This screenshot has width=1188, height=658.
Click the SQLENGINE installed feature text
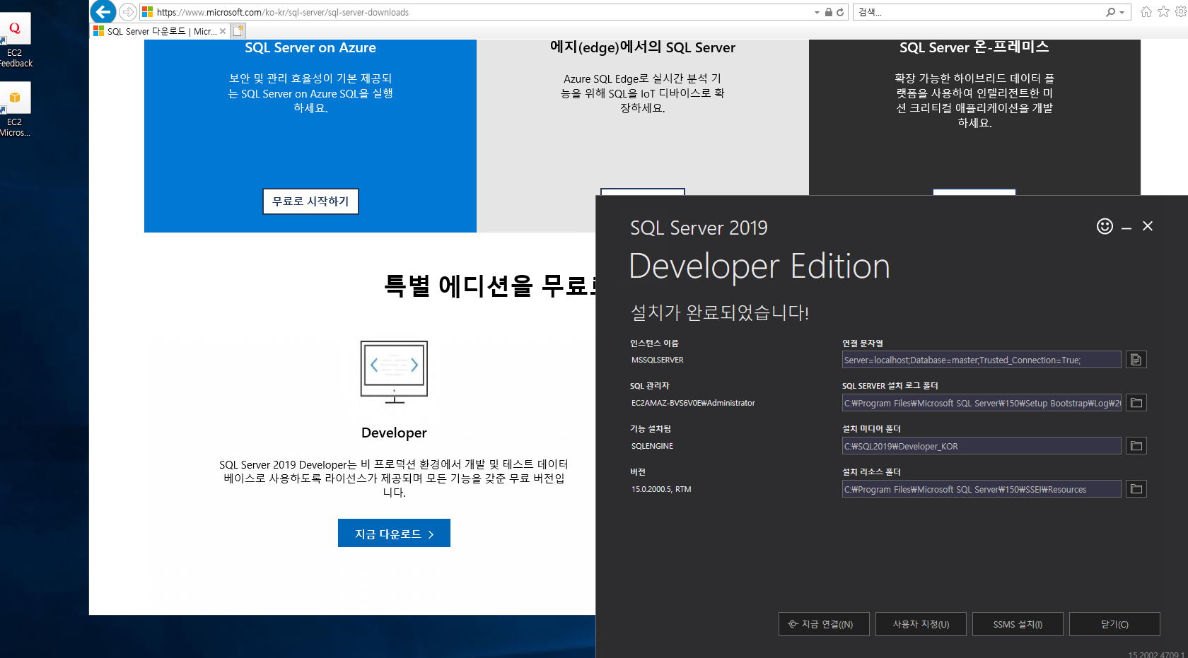(x=652, y=446)
